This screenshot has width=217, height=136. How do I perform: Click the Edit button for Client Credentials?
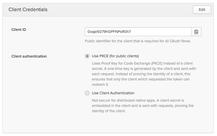coord(202,9)
